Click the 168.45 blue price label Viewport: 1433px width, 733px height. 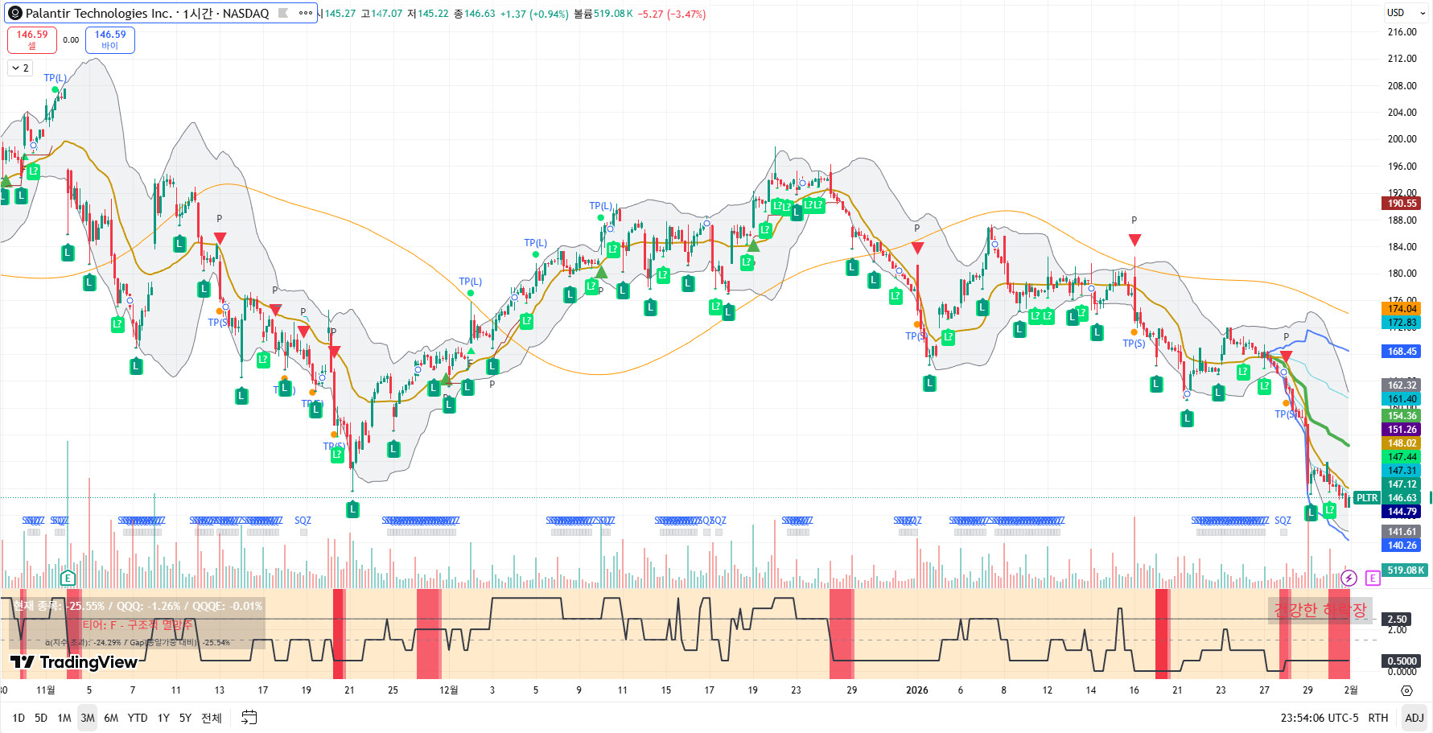tap(1402, 352)
